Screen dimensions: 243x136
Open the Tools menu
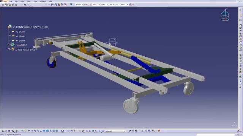point(35,1)
